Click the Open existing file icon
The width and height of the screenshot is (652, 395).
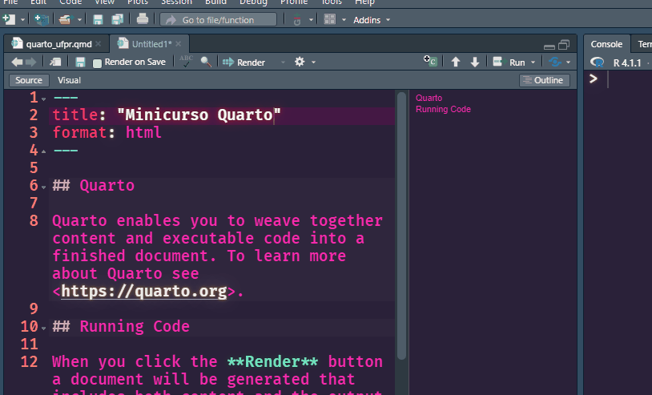click(64, 19)
